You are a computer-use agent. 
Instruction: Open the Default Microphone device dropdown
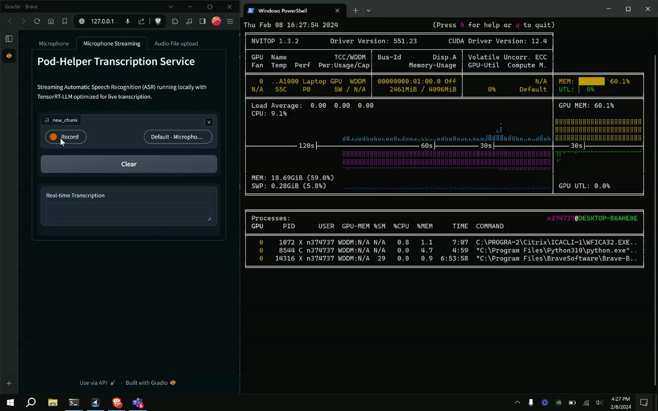point(178,137)
